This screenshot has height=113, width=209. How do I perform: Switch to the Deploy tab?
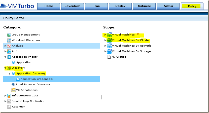(x=120, y=6)
